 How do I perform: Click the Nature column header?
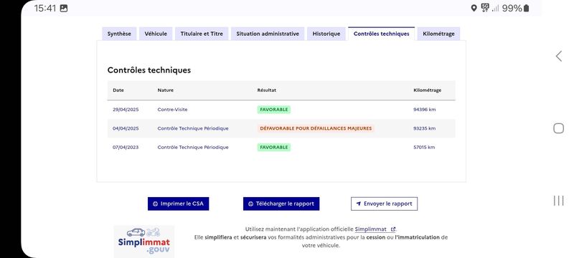pos(166,90)
